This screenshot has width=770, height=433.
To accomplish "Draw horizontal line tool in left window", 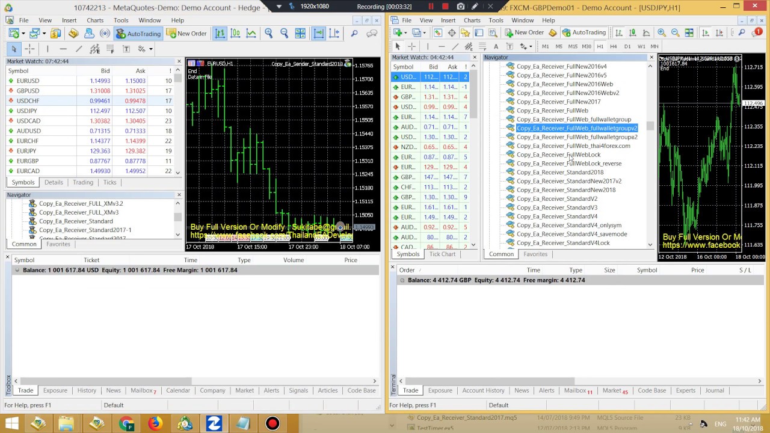I will pyautogui.click(x=63, y=49).
